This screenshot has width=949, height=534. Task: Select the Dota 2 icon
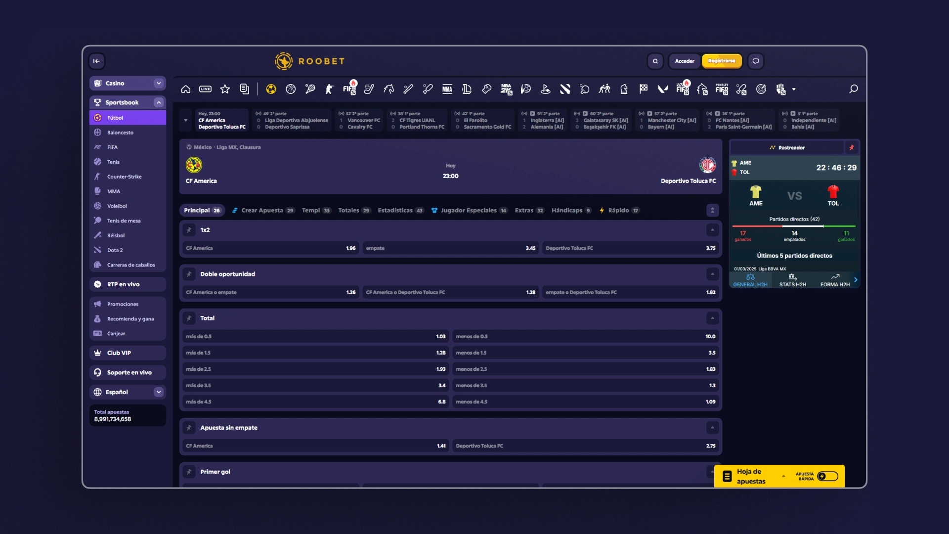pos(565,89)
